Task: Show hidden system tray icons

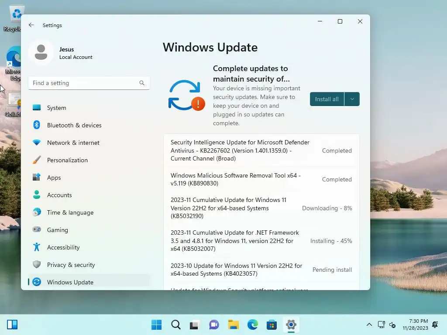Action: click(369, 325)
